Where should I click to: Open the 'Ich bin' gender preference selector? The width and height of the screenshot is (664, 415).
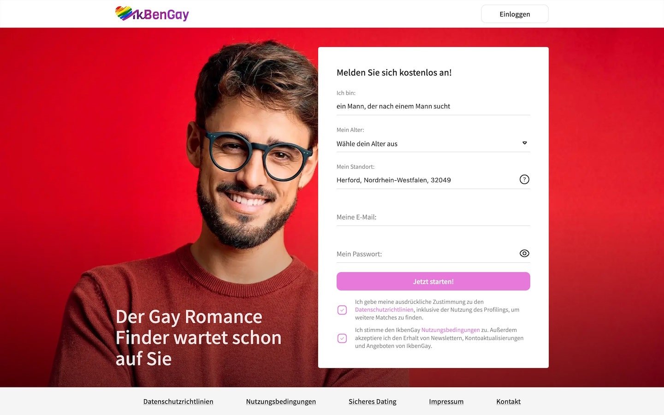pos(433,106)
